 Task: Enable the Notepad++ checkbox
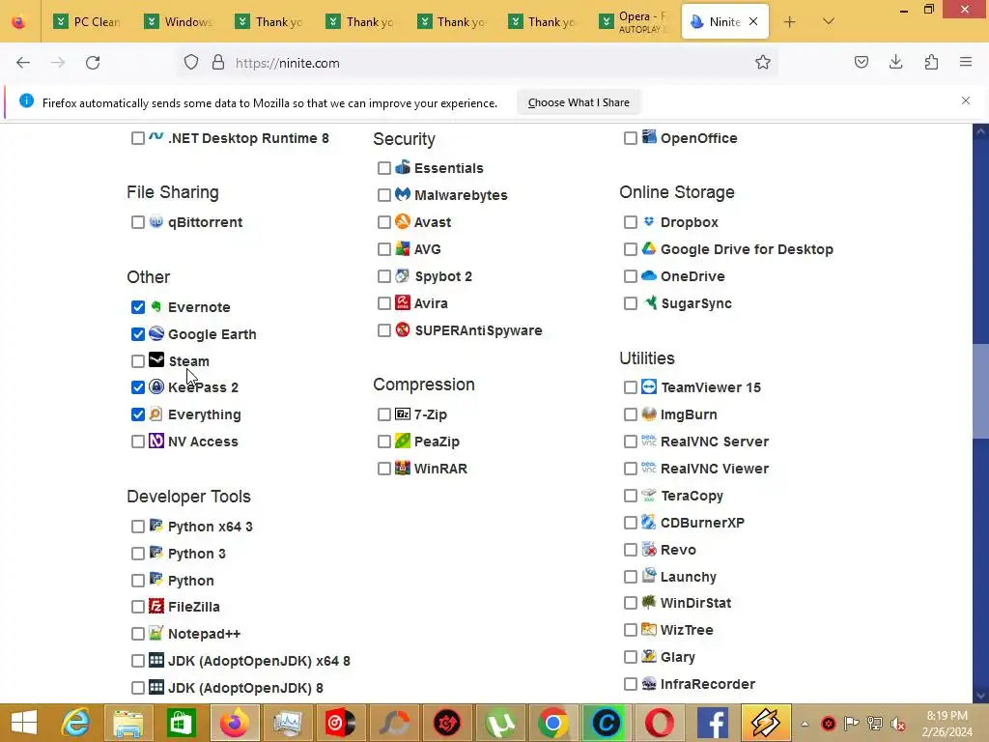pos(137,634)
